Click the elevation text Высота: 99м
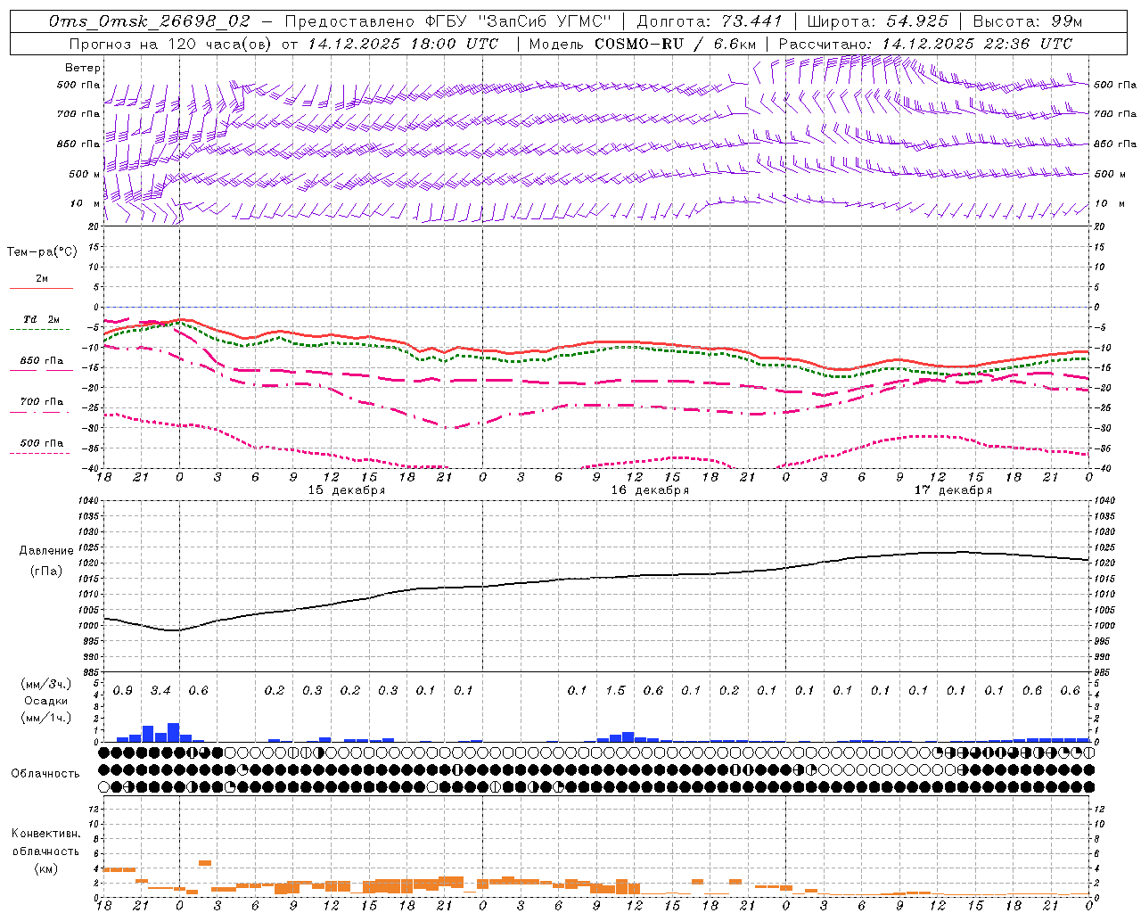 (1028, 21)
